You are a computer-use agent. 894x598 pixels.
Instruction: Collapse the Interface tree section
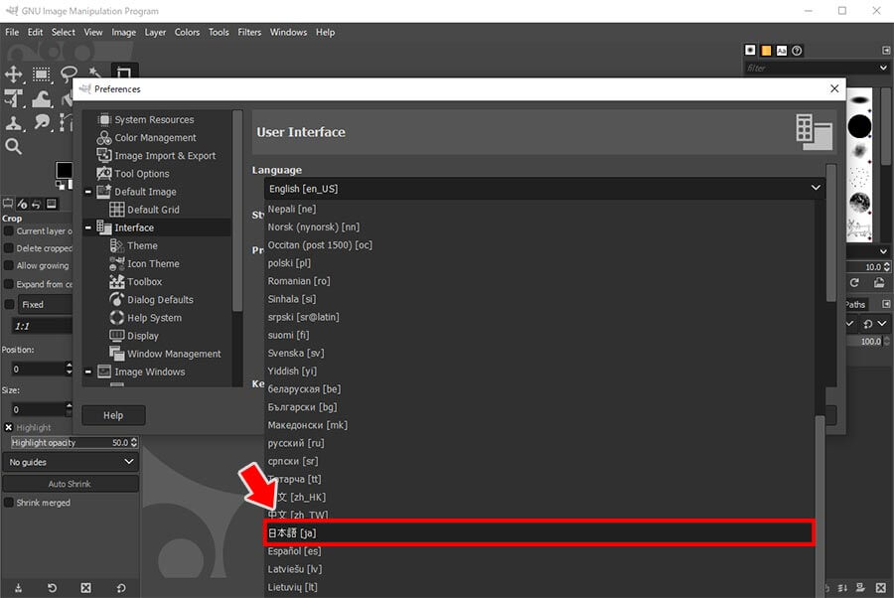coord(88,227)
